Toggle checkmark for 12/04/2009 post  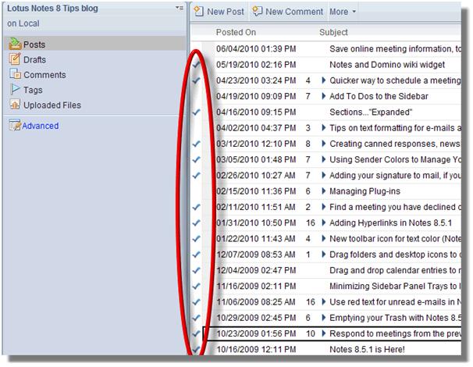tap(197, 270)
